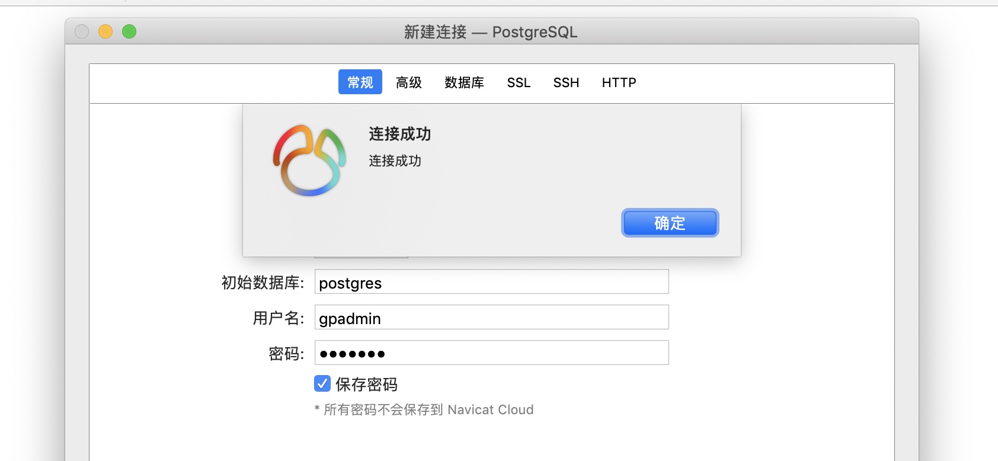
Task: Click the 连接成功 bold heading text
Action: coord(400,134)
